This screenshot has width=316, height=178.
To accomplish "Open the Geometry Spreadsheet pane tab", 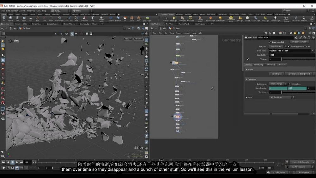I will tap(88, 24).
